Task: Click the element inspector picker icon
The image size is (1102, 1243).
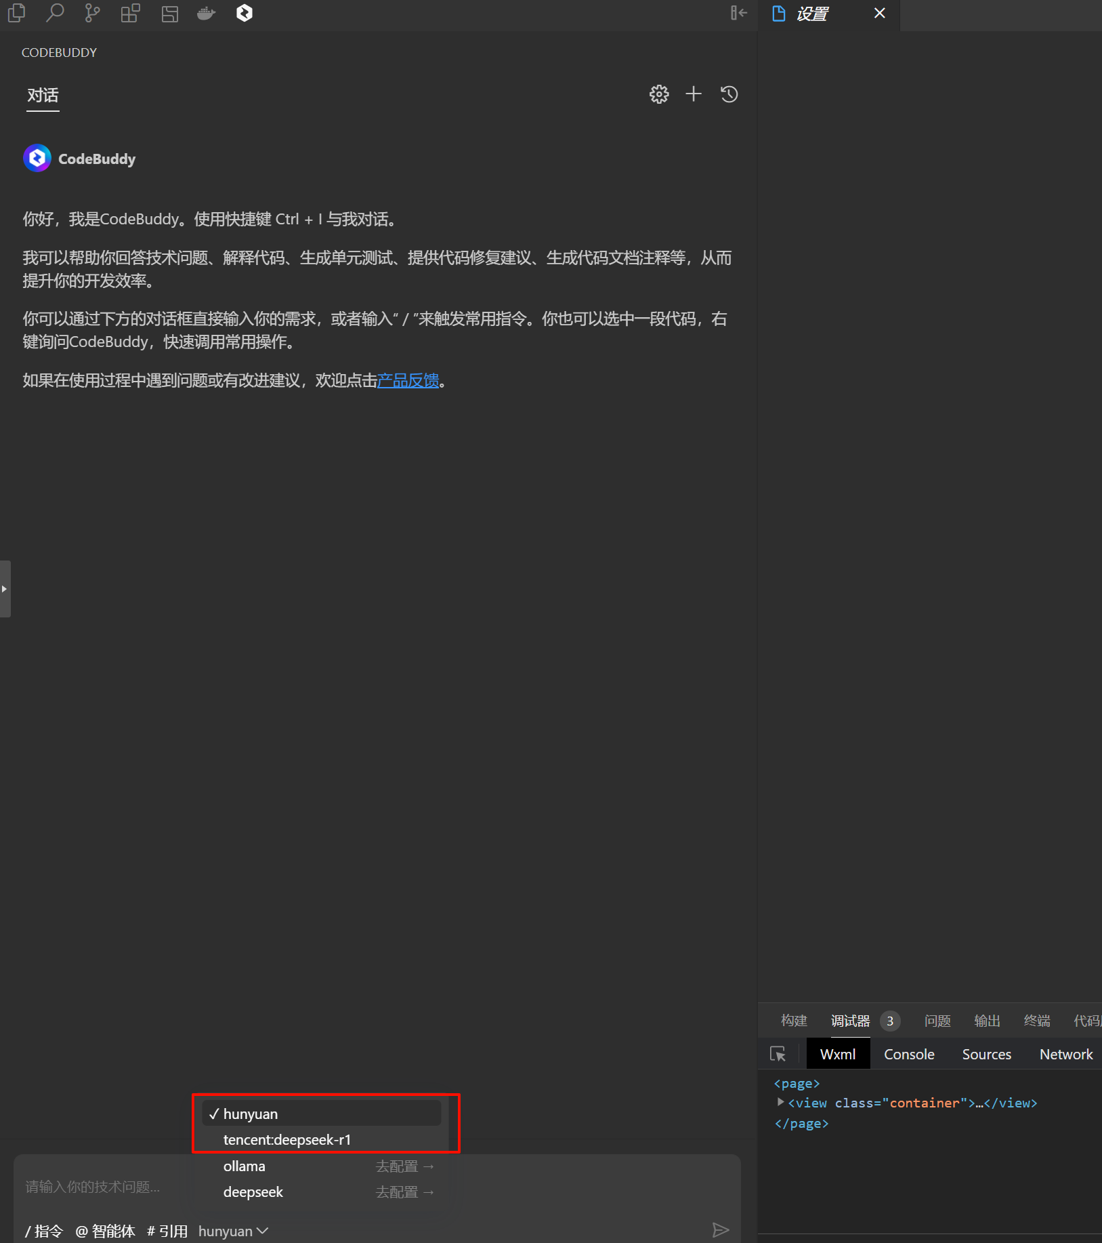Action: (778, 1054)
